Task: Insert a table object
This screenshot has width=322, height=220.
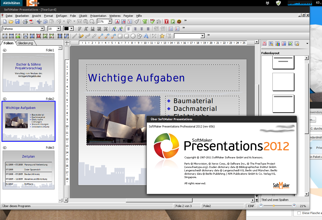Action: click(12, 36)
